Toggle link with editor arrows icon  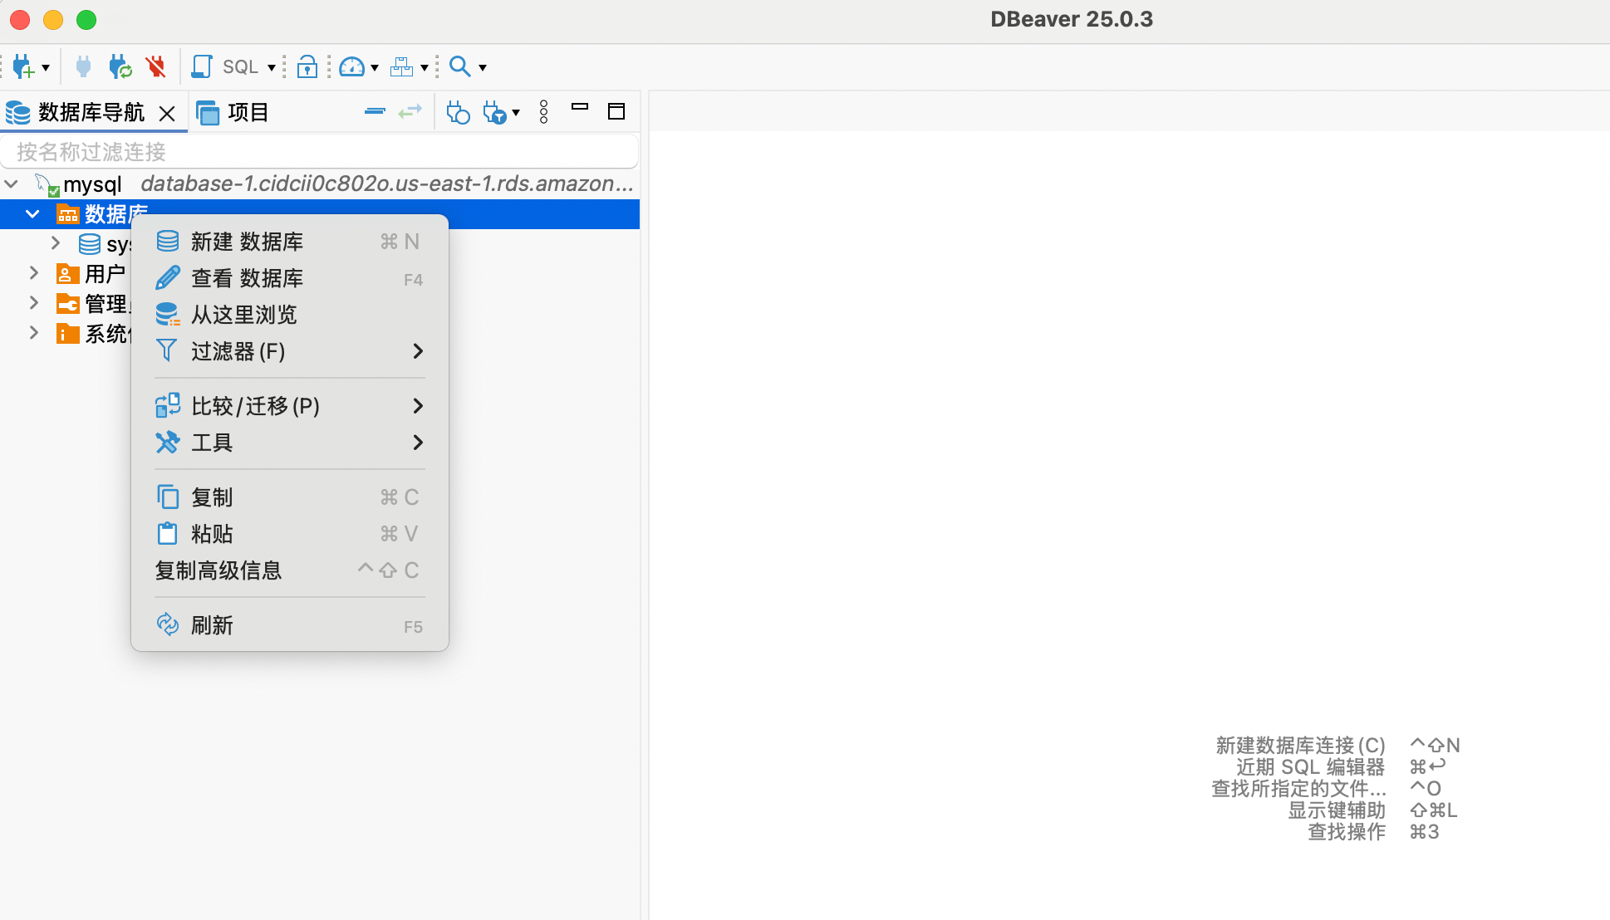point(410,111)
